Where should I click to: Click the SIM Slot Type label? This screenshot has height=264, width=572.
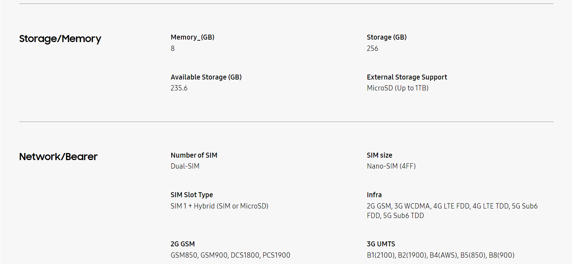pos(192,195)
